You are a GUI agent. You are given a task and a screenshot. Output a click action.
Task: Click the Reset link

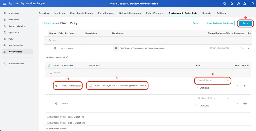pos(196,23)
